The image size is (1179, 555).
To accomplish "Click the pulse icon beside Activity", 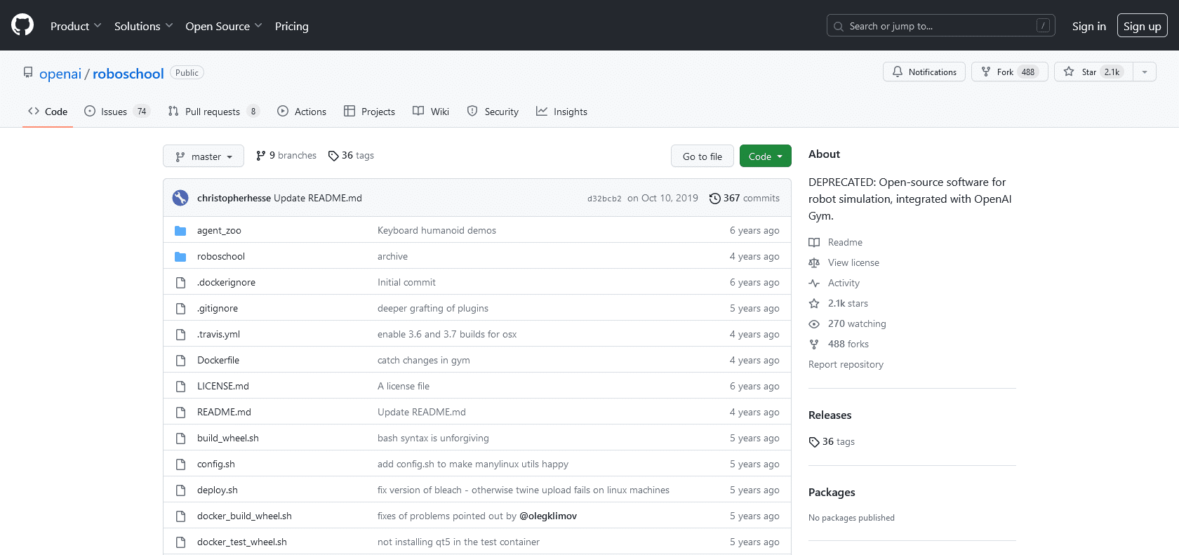I will 814,283.
